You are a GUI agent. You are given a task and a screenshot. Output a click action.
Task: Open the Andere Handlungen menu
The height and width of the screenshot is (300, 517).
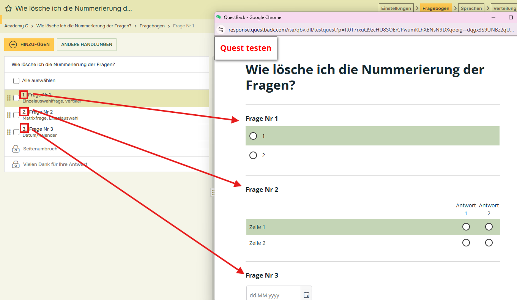pos(87,44)
